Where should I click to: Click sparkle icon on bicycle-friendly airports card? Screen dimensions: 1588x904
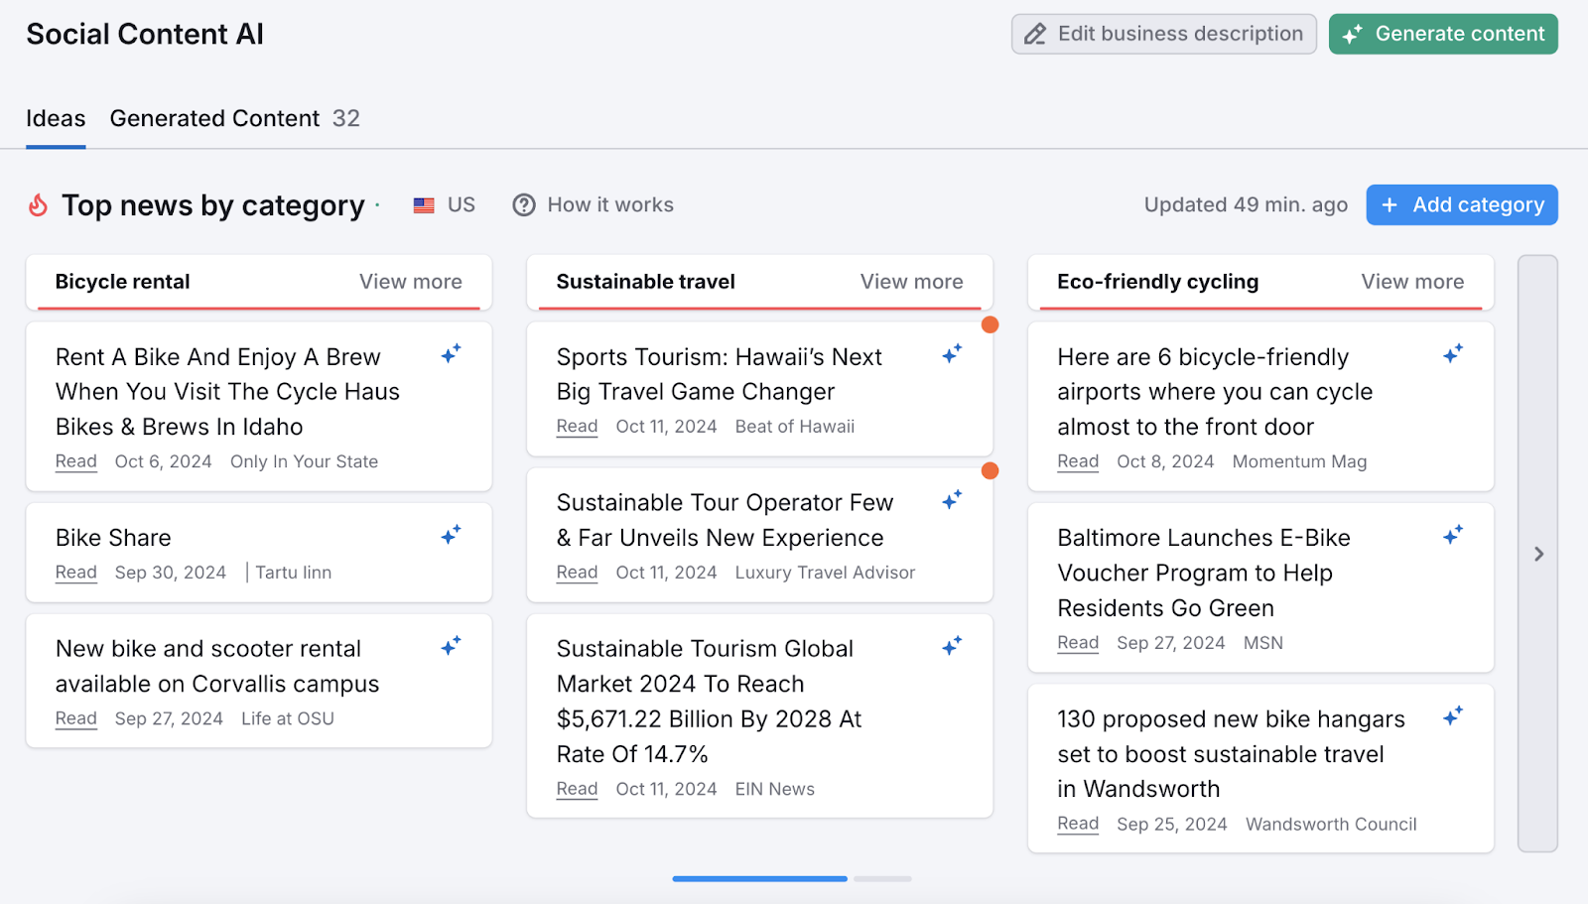(1454, 354)
